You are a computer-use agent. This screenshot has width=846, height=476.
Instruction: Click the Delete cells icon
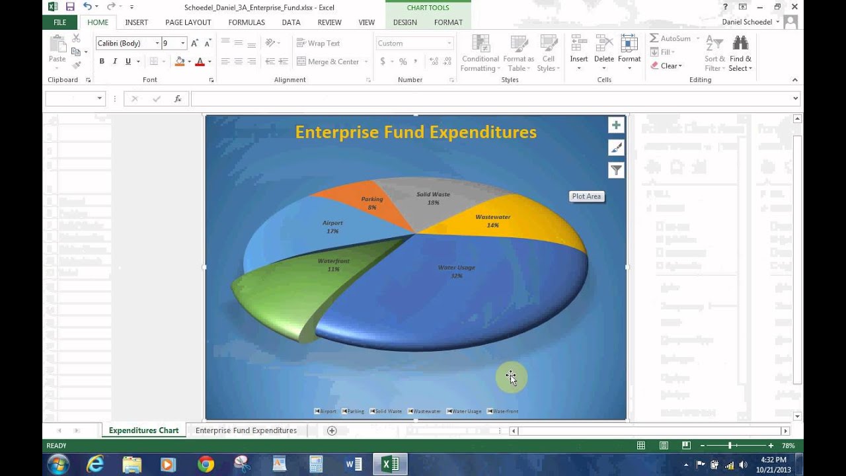click(604, 44)
